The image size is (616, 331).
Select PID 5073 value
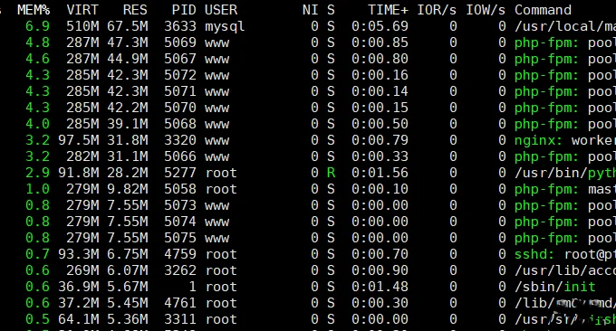point(180,205)
